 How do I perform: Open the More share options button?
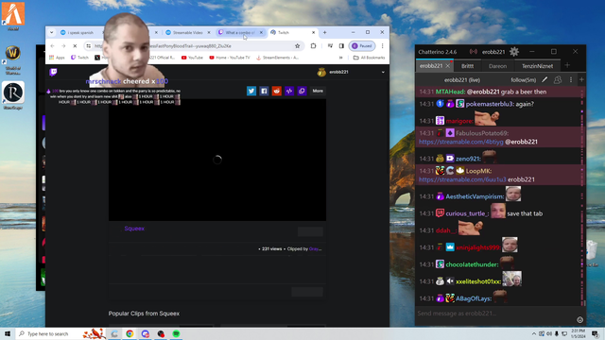tap(318, 91)
